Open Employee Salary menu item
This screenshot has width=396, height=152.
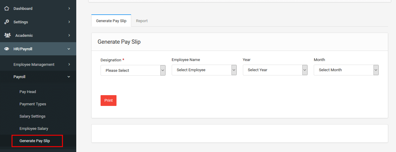click(34, 129)
